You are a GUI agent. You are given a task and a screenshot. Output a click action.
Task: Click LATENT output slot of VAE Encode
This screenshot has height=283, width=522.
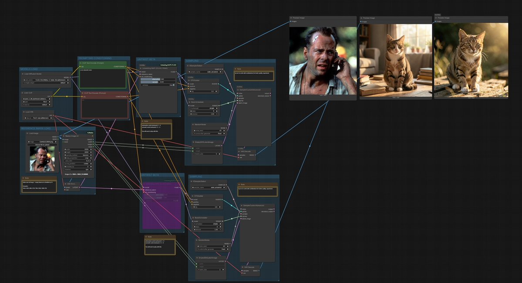point(79,188)
